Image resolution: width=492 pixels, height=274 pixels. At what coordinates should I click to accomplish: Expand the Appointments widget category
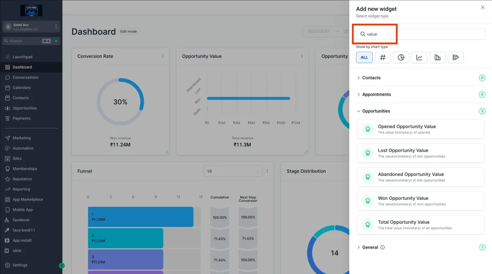[x=376, y=94]
